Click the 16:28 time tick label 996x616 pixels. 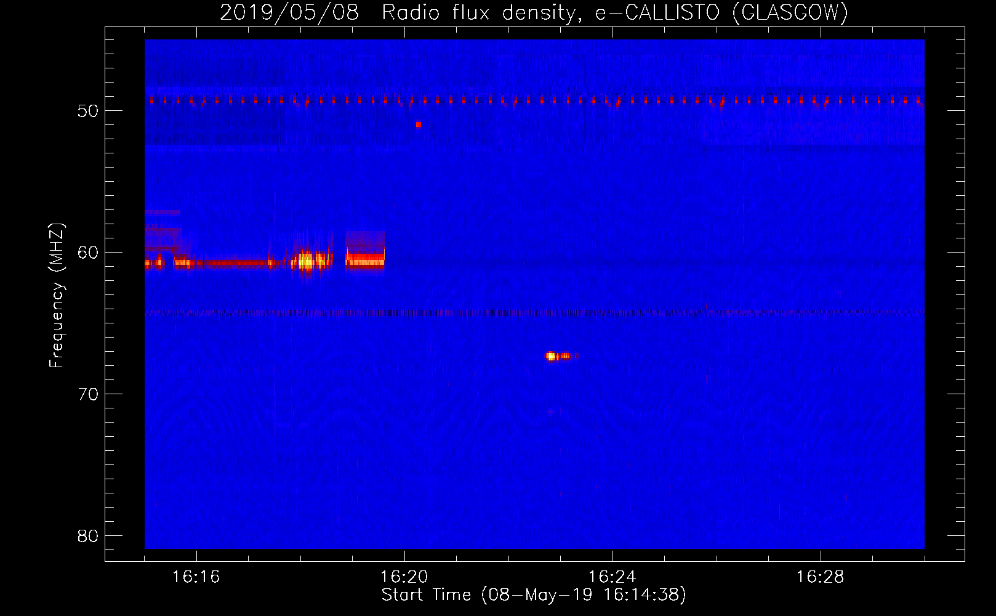[820, 577]
